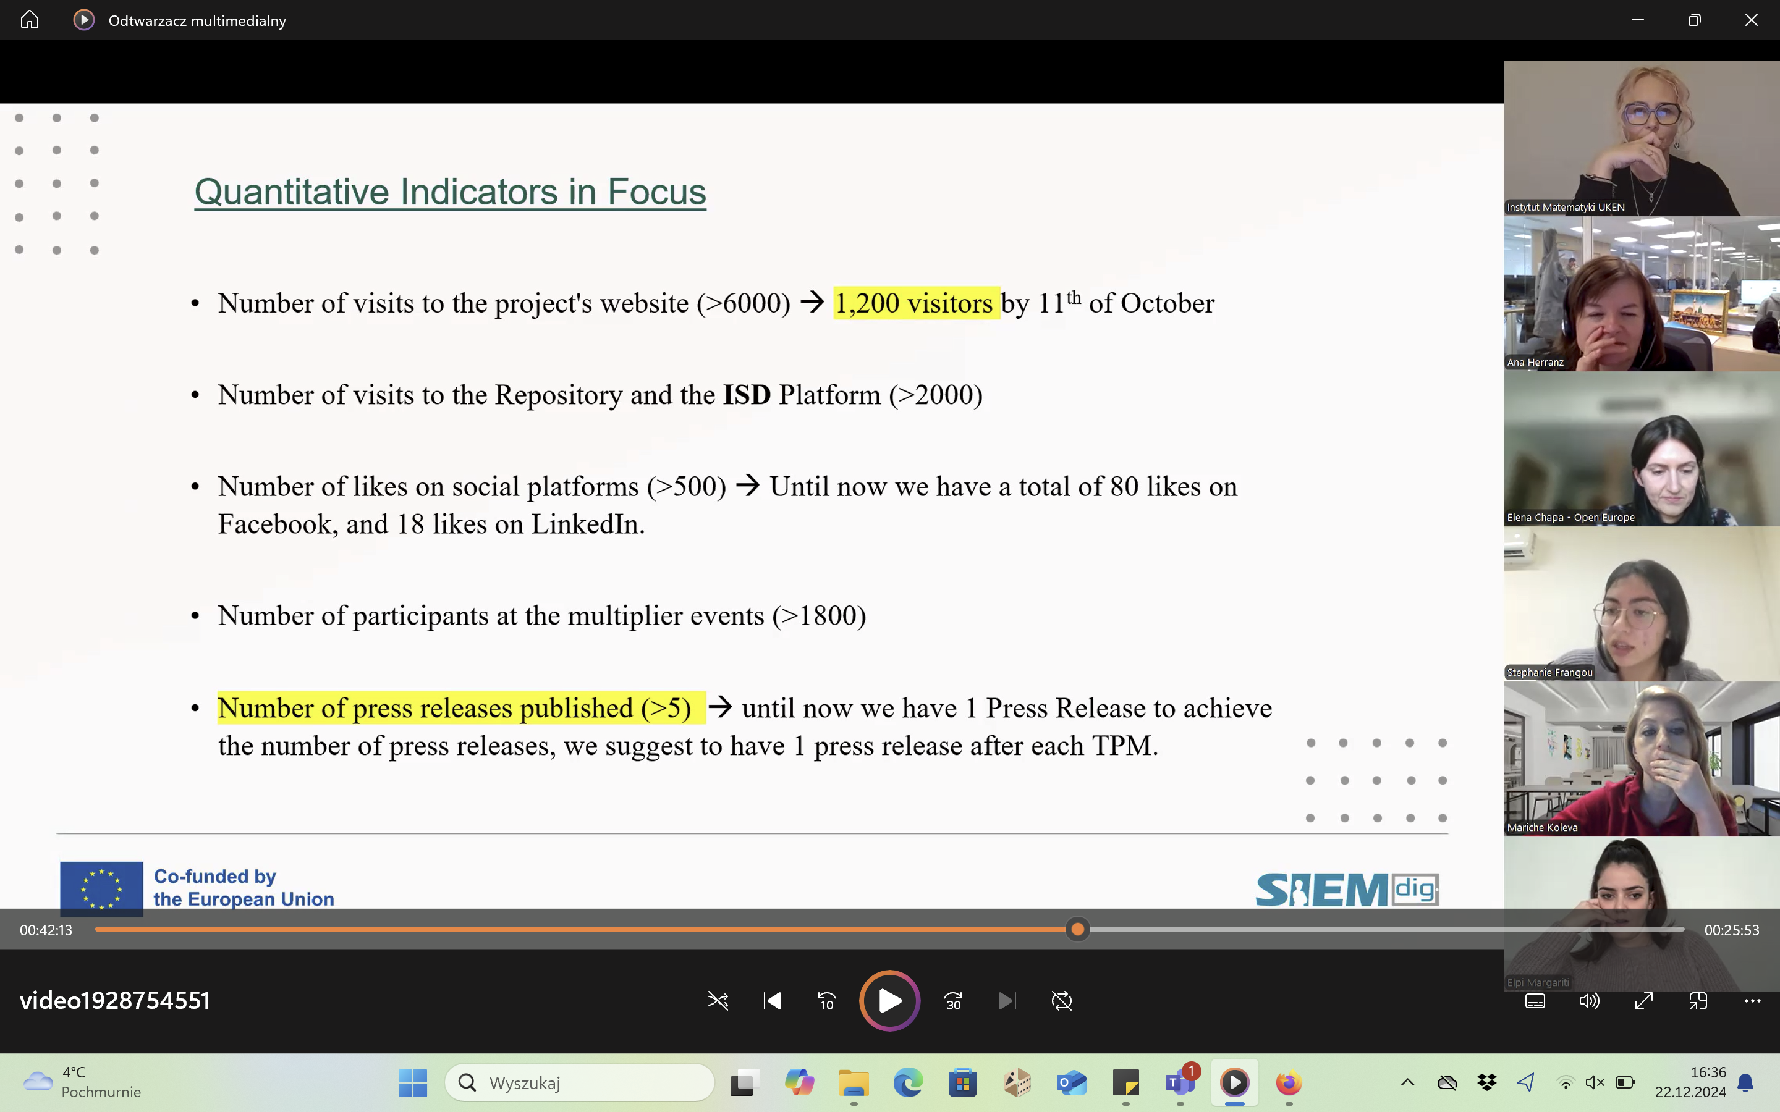Toggle shuffle mode
Viewport: 1780px width, 1112px height.
(718, 1001)
